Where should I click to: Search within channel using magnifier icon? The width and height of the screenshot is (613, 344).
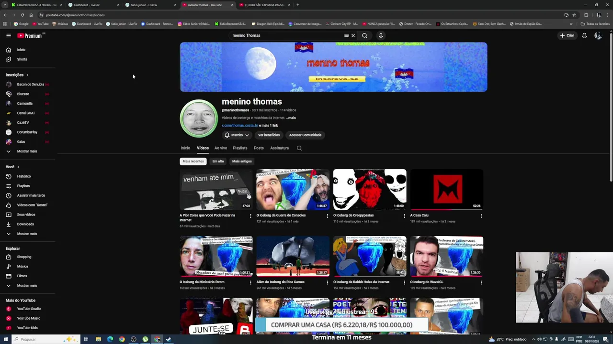(299, 148)
